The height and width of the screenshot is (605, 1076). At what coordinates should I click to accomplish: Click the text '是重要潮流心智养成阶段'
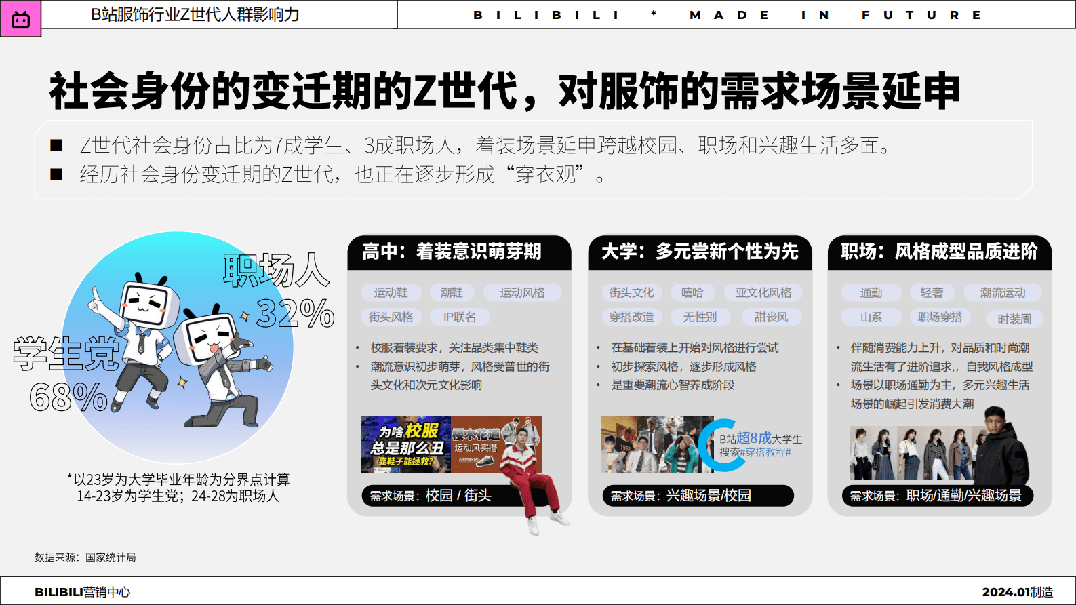tap(673, 385)
